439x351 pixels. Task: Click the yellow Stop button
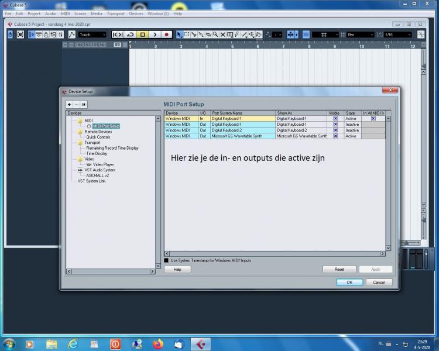tap(142, 35)
